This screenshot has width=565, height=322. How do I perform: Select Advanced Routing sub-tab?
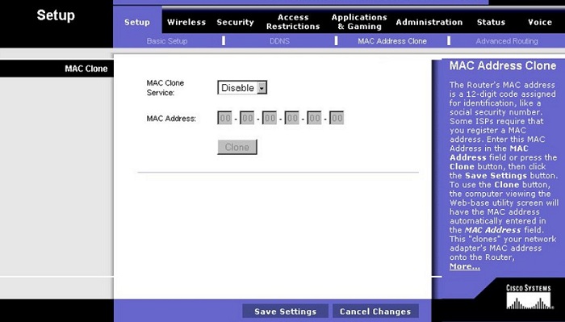(507, 41)
